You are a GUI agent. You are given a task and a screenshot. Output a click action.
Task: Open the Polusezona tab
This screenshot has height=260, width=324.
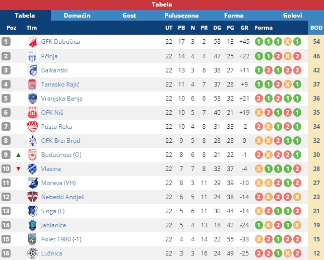pyautogui.click(x=181, y=16)
